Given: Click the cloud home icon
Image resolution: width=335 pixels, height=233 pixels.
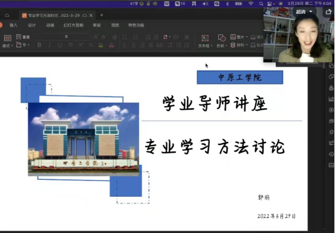Looking at the screenshot, I should 7,15.
